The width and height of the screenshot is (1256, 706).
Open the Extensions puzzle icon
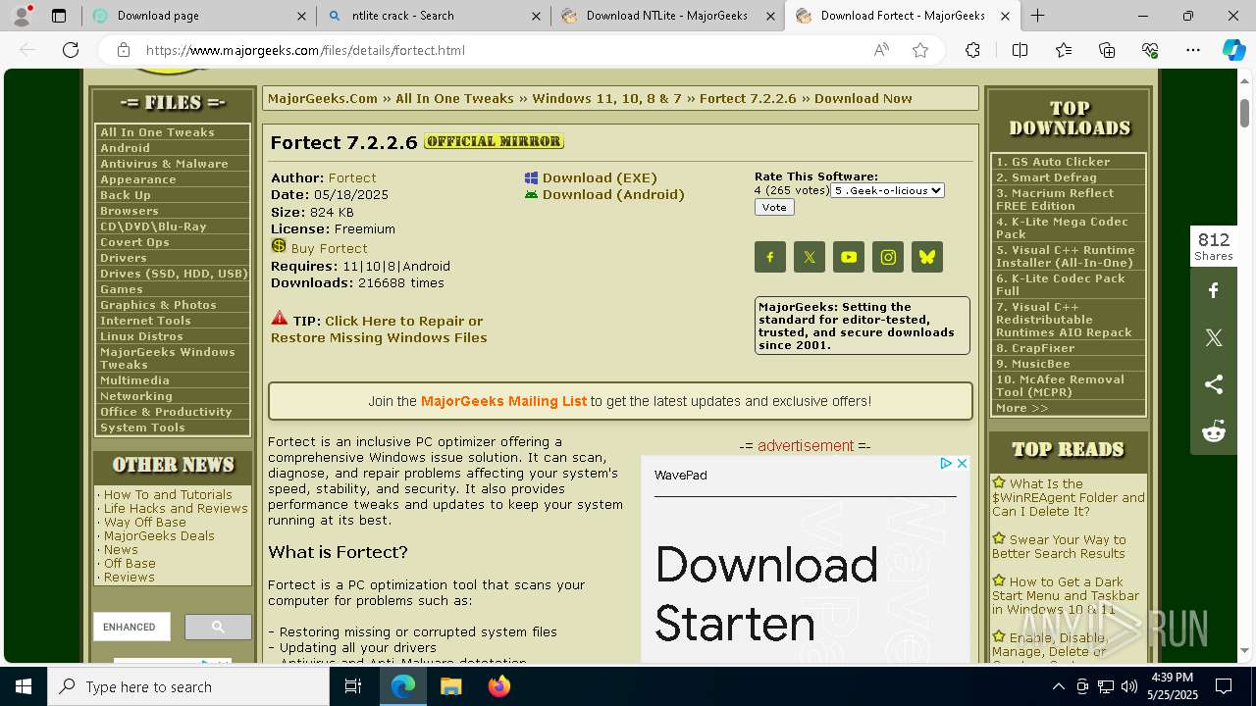pos(972,50)
